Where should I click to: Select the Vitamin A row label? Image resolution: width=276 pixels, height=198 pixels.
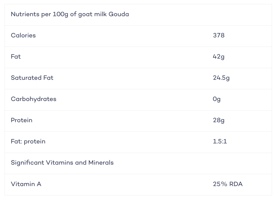coord(26,184)
